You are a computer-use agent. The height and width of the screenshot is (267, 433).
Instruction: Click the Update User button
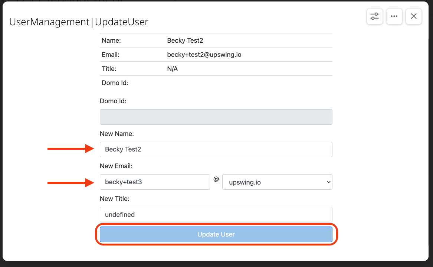click(216, 234)
